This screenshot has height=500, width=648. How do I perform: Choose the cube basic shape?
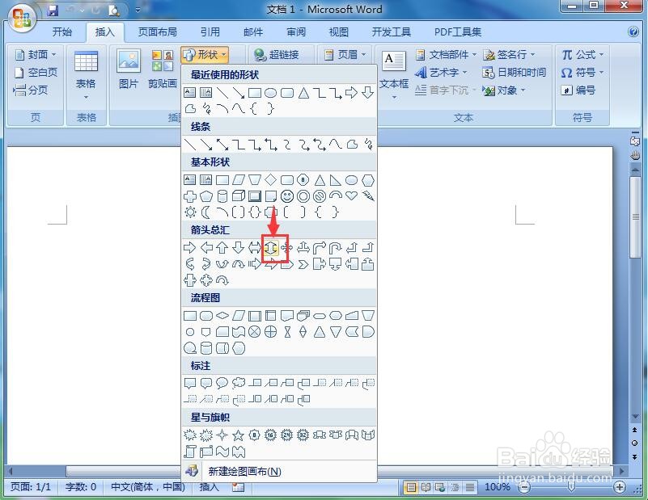click(239, 196)
